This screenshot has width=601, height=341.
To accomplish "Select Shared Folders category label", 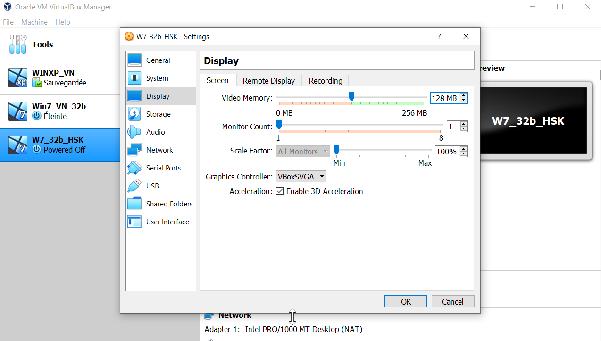I will (x=169, y=204).
